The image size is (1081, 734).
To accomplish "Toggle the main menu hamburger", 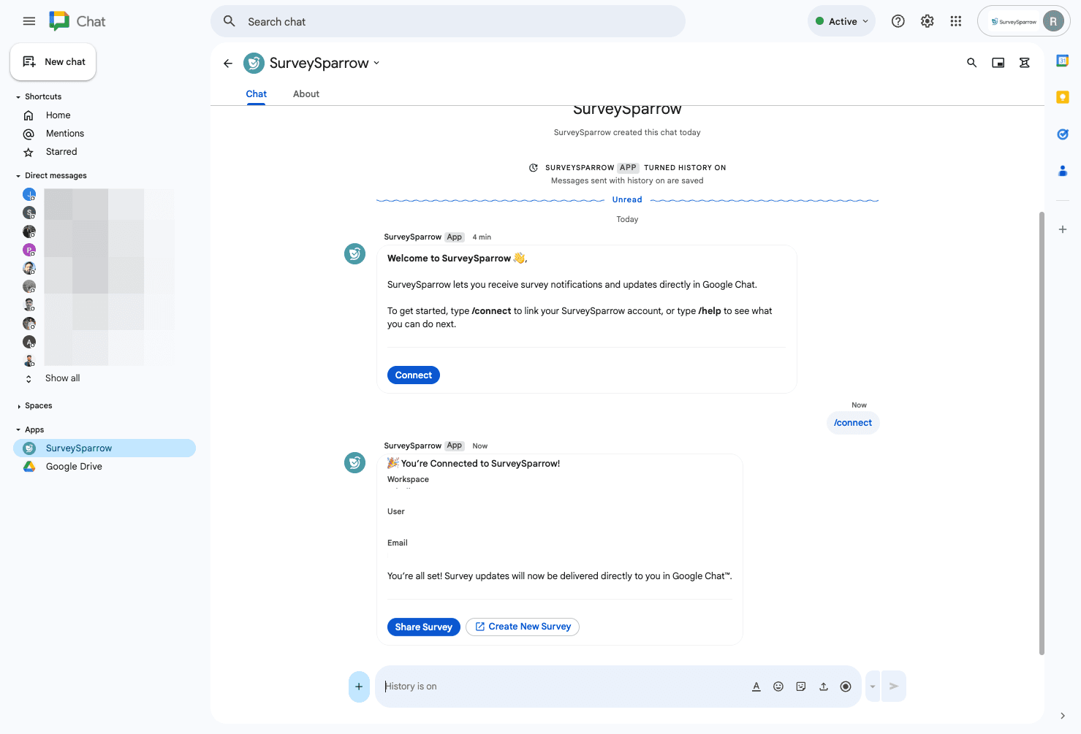I will (29, 21).
